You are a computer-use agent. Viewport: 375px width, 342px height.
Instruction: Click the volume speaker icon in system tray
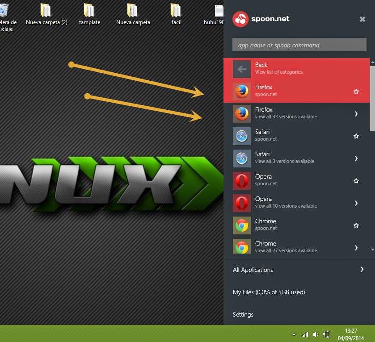[316, 334]
